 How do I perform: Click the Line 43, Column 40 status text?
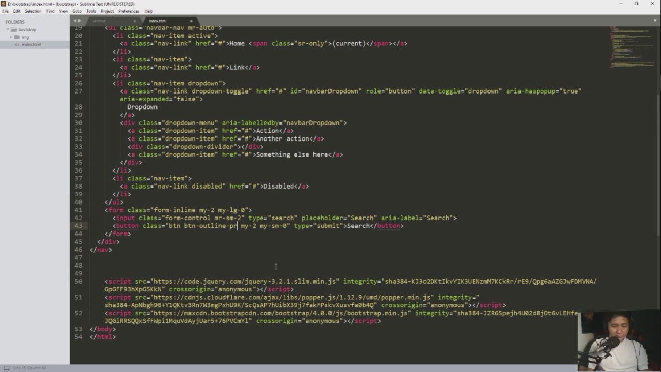click(x=29, y=368)
